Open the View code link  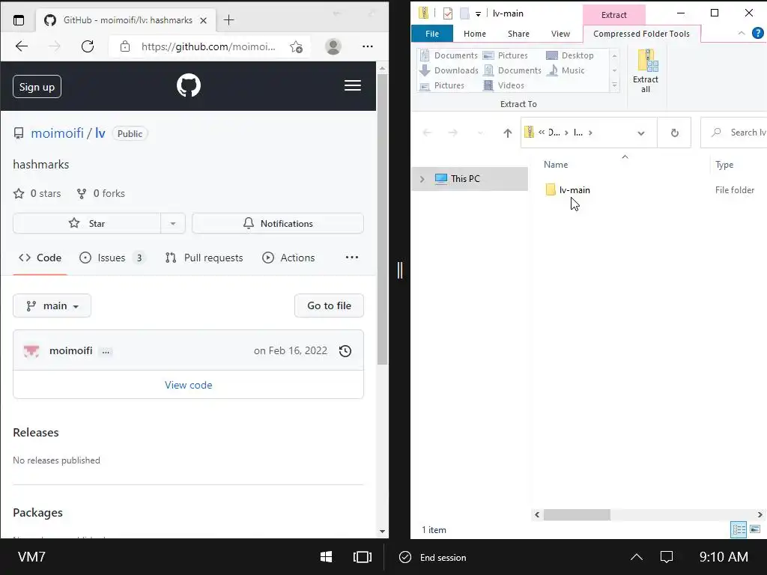pyautogui.click(x=188, y=385)
